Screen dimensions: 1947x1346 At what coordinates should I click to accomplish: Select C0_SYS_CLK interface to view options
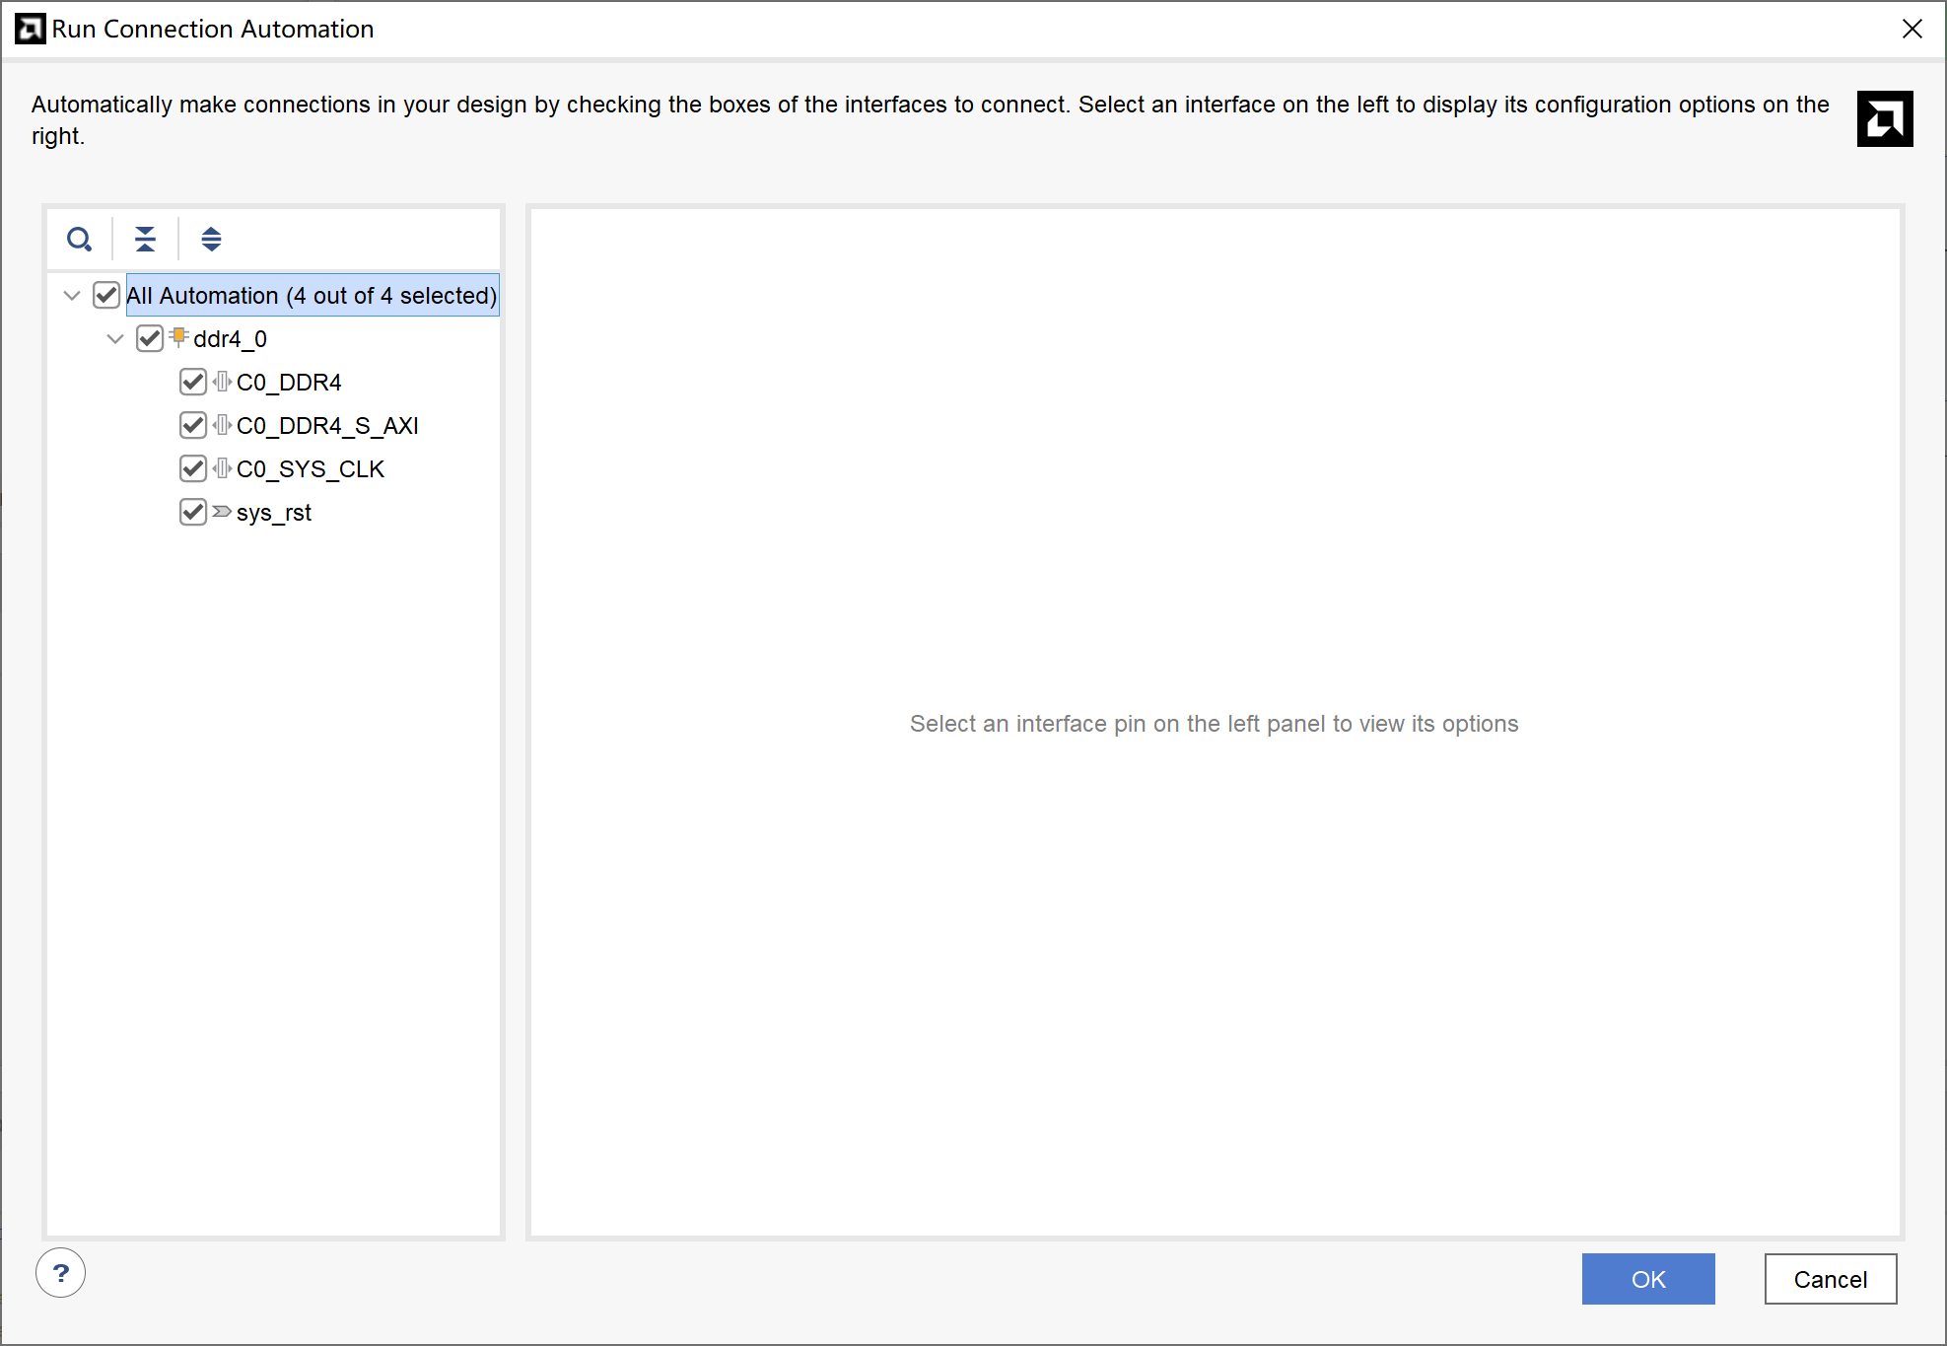click(311, 469)
